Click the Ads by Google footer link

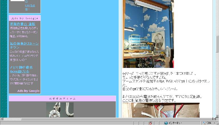29,91
